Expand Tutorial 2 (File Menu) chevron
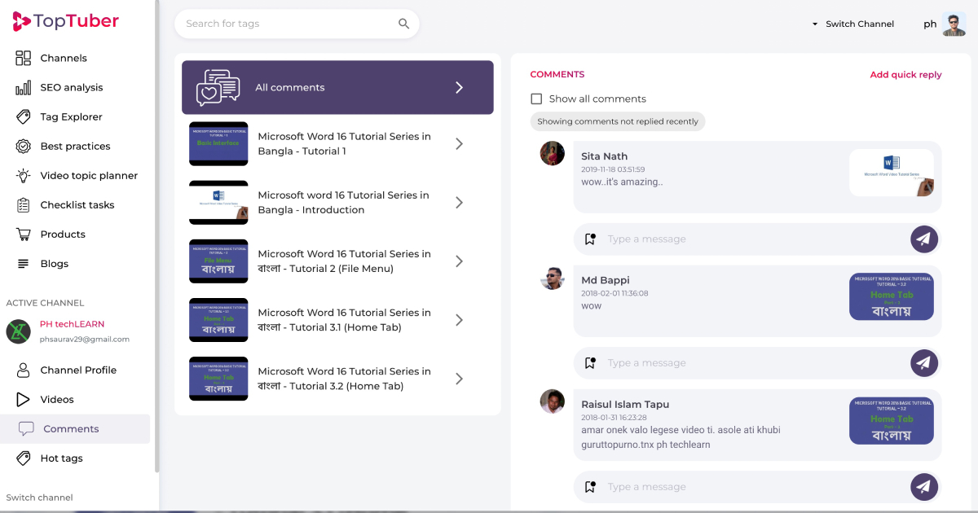Screen dimensions: 978x513 click(459, 261)
